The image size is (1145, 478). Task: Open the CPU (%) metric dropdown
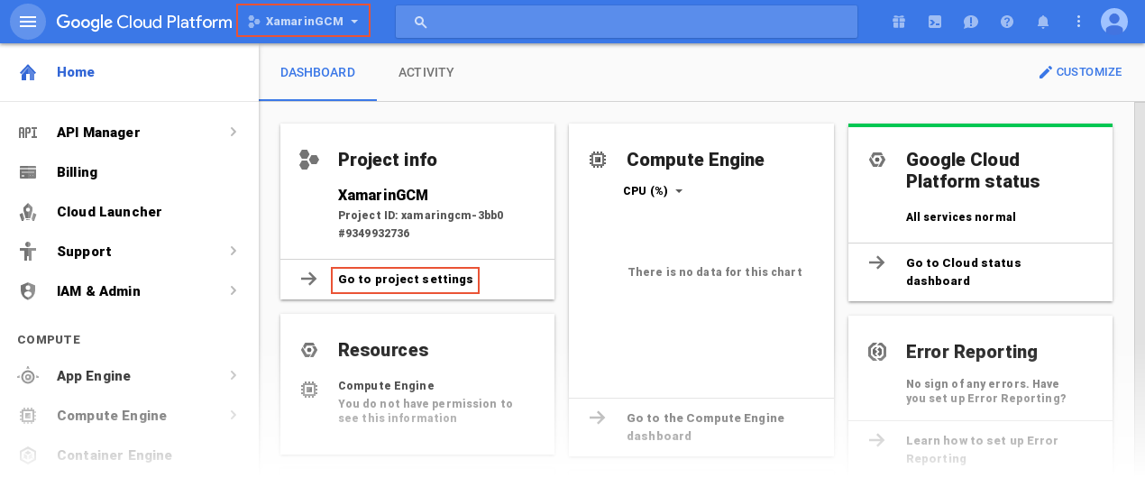tap(654, 191)
